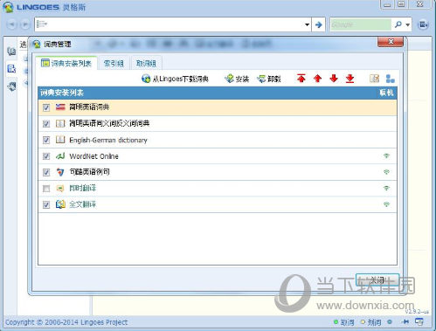436x331 pixels.
Task: Click the 全文翻译 globe icon
Action: (x=60, y=204)
